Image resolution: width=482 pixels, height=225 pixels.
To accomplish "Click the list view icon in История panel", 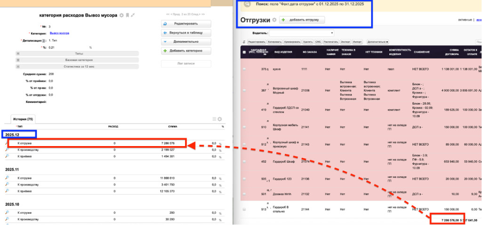I will [x=214, y=119].
